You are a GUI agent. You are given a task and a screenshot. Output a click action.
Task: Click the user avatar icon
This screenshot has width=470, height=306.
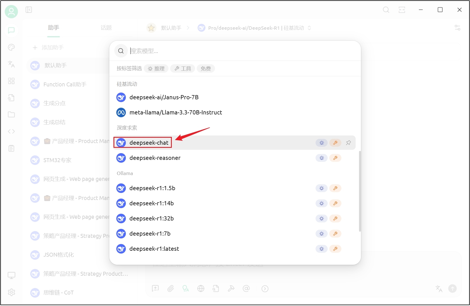[x=11, y=11]
